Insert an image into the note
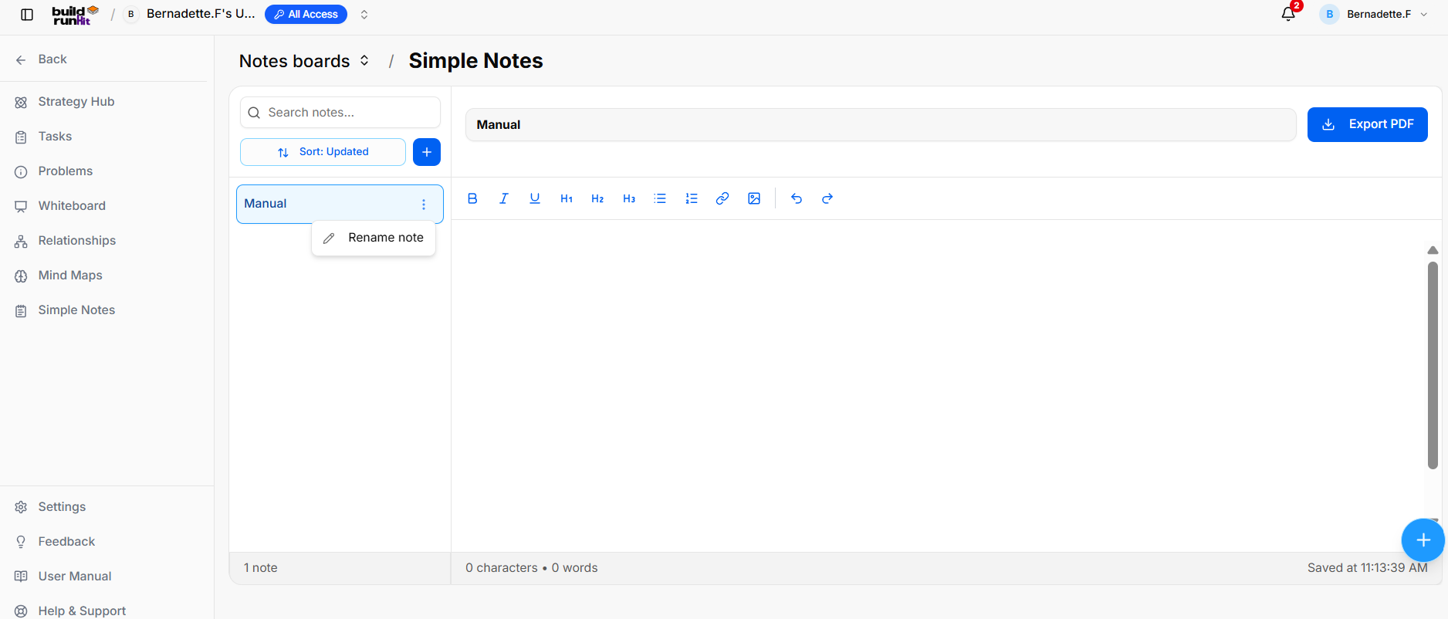 754,198
